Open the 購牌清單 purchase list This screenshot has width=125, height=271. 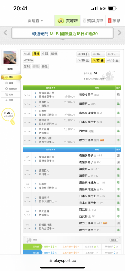93,21
